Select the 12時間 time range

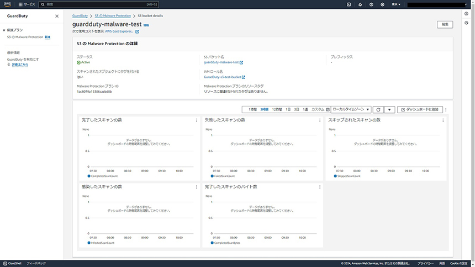(277, 110)
